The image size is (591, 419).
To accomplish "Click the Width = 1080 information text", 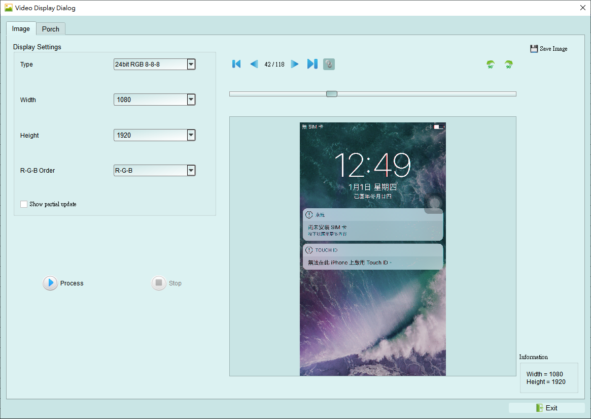I will click(545, 374).
